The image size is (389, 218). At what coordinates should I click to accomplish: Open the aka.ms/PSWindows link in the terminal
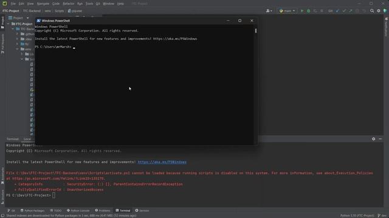pos(162,162)
